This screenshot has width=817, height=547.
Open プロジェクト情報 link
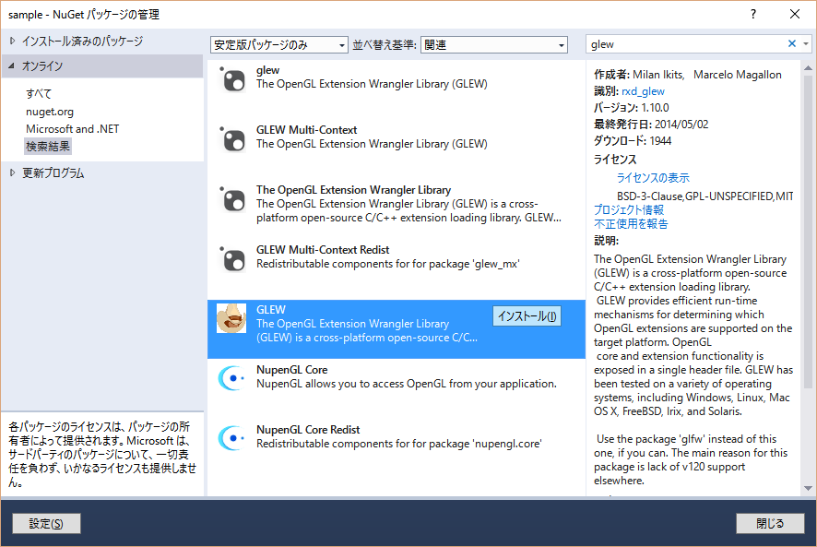[x=629, y=209]
